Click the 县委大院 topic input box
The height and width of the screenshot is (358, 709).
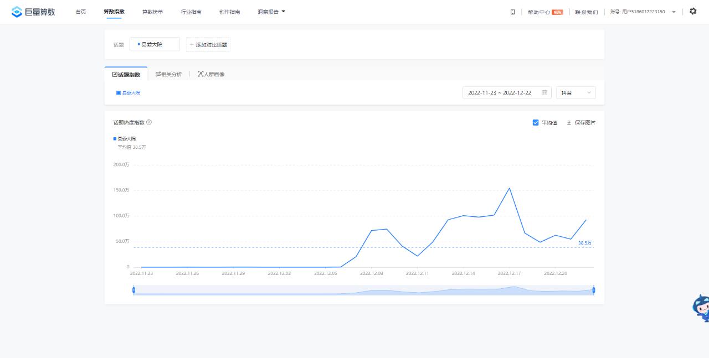pyautogui.click(x=155, y=44)
